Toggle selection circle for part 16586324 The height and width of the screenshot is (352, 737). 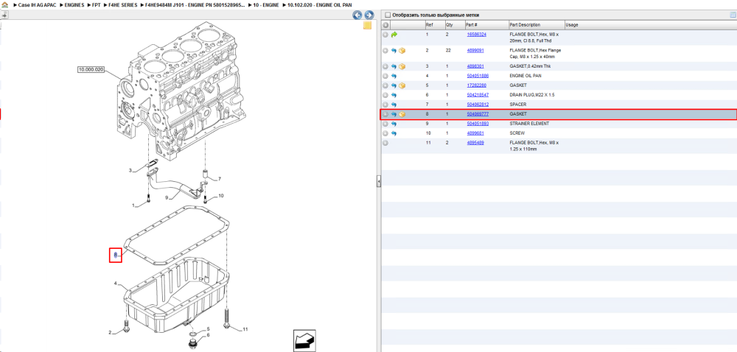(x=385, y=35)
